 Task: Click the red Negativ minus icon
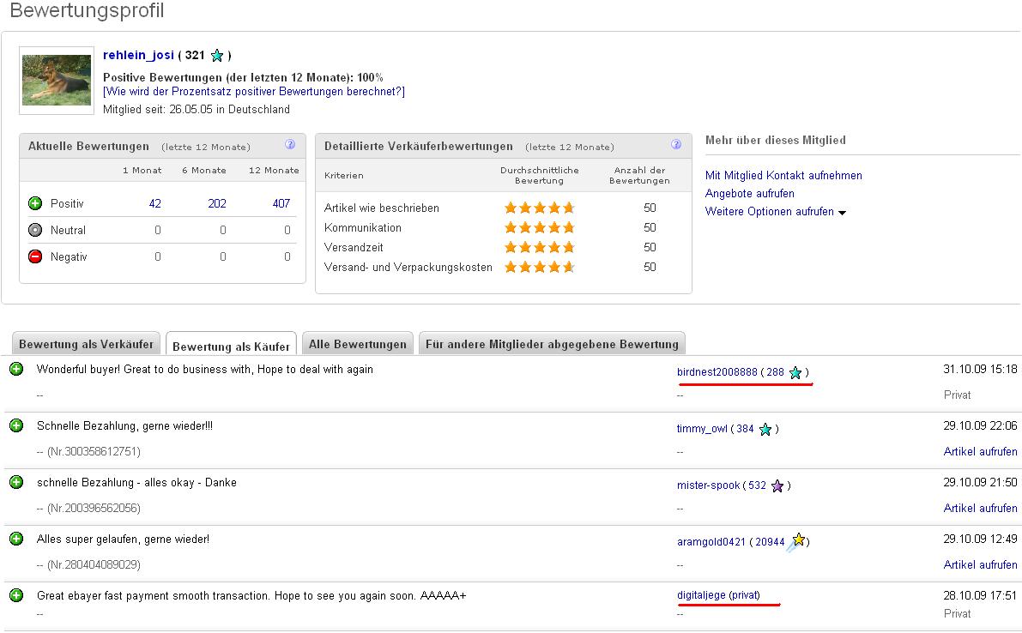[35, 256]
